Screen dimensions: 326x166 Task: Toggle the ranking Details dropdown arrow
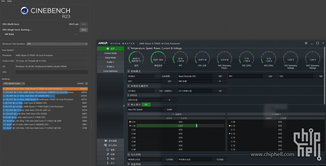point(86,83)
